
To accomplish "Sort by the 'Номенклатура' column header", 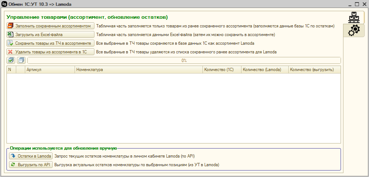I will (139, 70).
